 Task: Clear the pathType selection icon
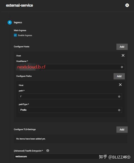[119, 110]
